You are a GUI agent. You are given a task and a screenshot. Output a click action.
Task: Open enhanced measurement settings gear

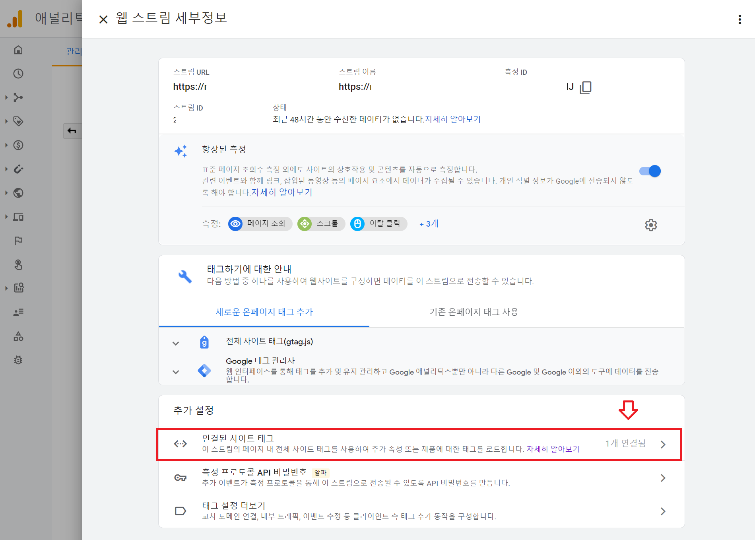pos(650,225)
